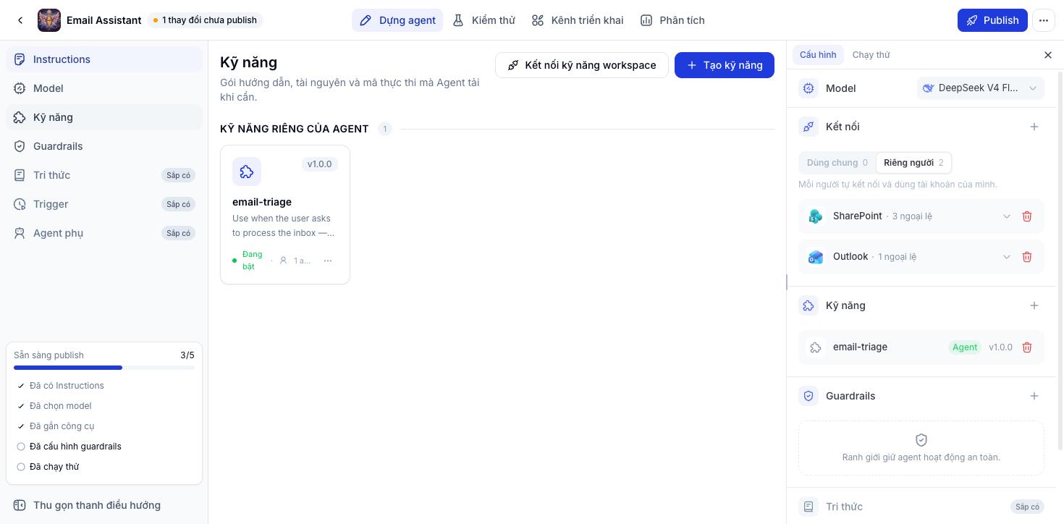
Task: Select the Dựng agent tab
Action: (x=397, y=20)
